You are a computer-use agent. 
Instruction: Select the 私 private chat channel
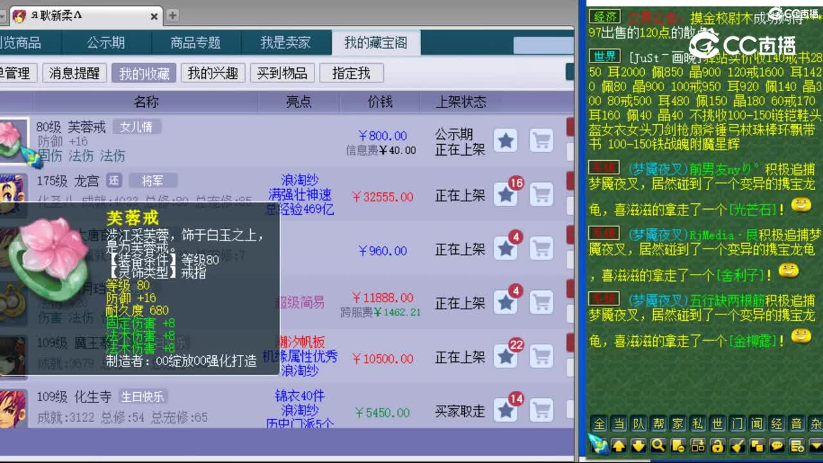tap(698, 424)
